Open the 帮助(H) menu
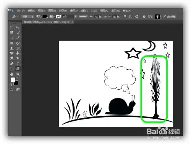Viewport: 191px width, 144px height. (x=127, y=11)
